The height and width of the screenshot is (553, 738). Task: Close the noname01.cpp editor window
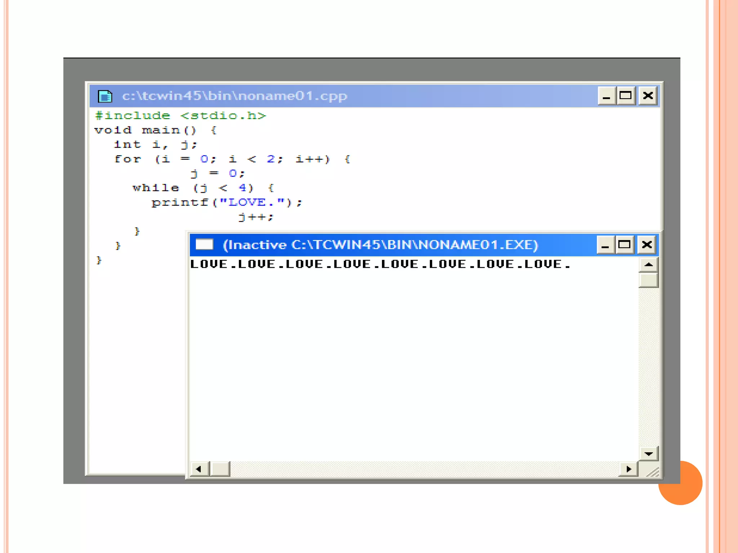[x=648, y=96]
